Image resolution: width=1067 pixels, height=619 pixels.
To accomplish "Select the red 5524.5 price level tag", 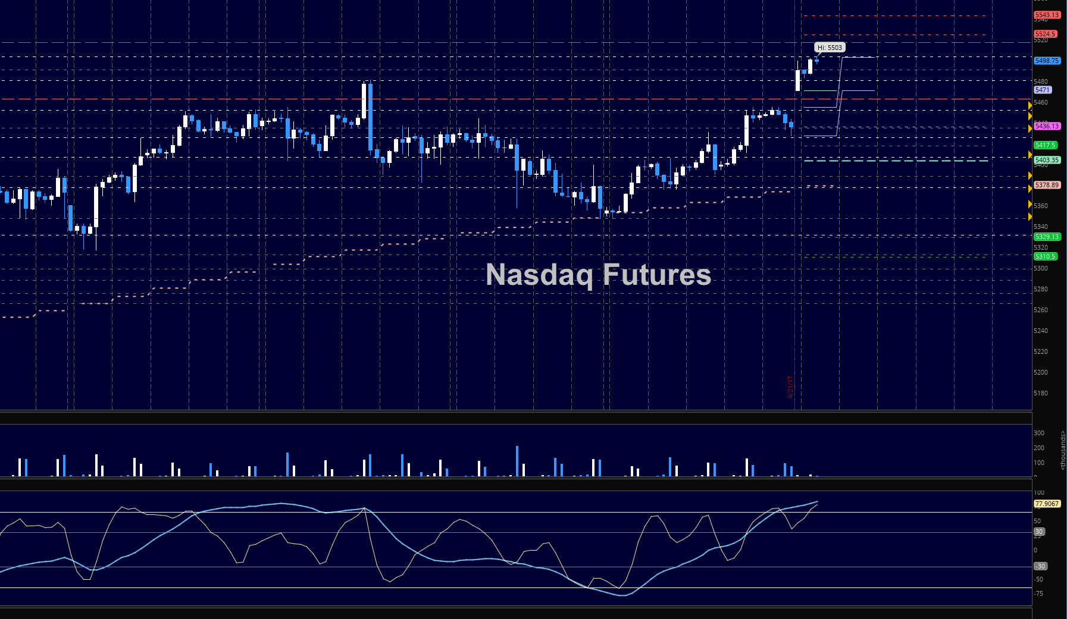I will [x=1045, y=34].
